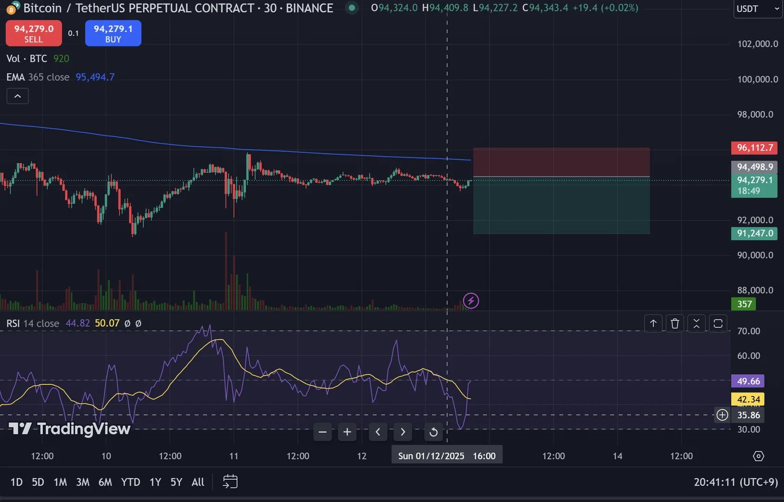
Task: Open the Go to date calendar icon
Action: click(230, 482)
